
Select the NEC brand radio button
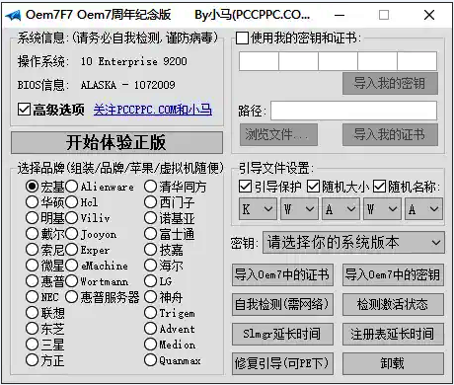(x=32, y=297)
